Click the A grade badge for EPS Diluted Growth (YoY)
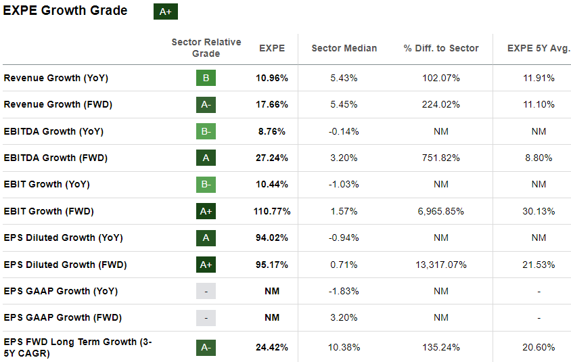The image size is (571, 362). pyautogui.click(x=206, y=237)
